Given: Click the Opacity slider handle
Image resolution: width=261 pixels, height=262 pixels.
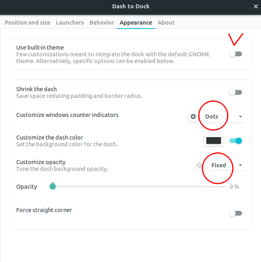Looking at the screenshot, I should click(x=53, y=186).
